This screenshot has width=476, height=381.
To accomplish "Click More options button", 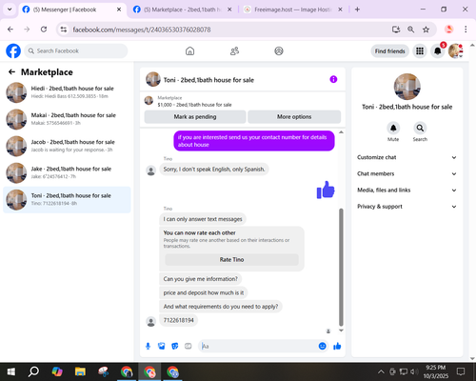I will click(x=294, y=117).
